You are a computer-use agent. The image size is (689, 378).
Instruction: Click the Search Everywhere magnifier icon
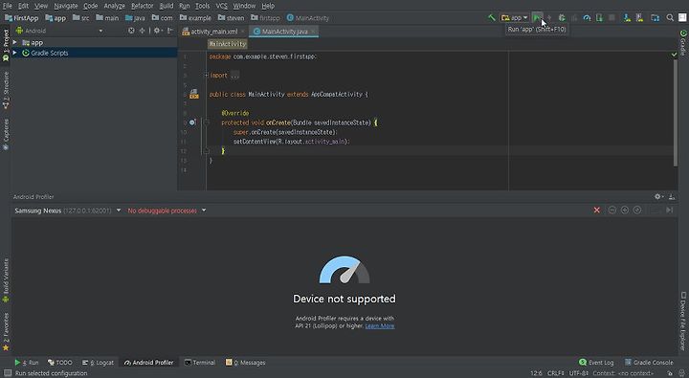point(670,17)
